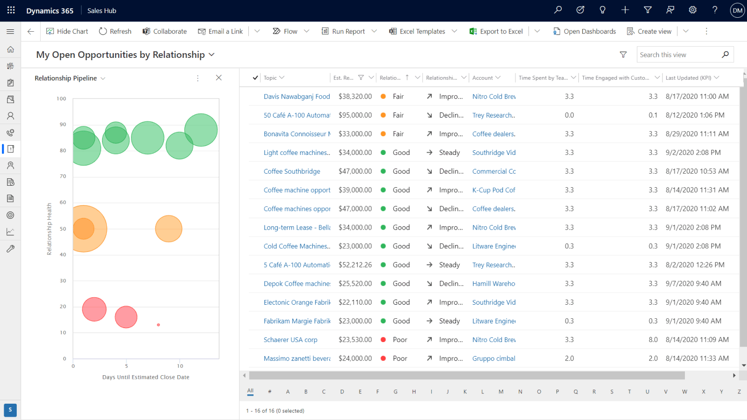
Task: Select the Contacts person icon in sidebar
Action: [10, 116]
